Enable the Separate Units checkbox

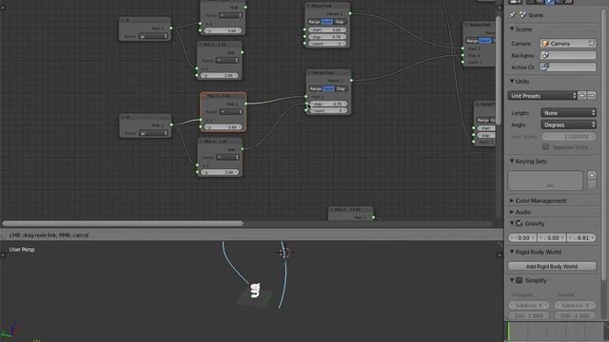tap(545, 147)
